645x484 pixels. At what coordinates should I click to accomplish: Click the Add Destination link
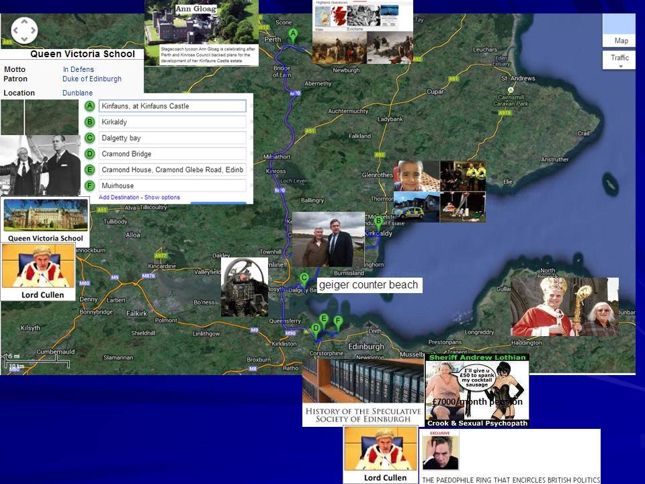click(119, 197)
